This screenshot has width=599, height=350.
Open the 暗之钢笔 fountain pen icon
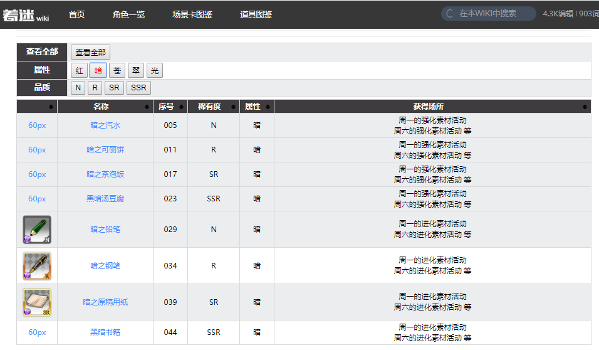[37, 266]
